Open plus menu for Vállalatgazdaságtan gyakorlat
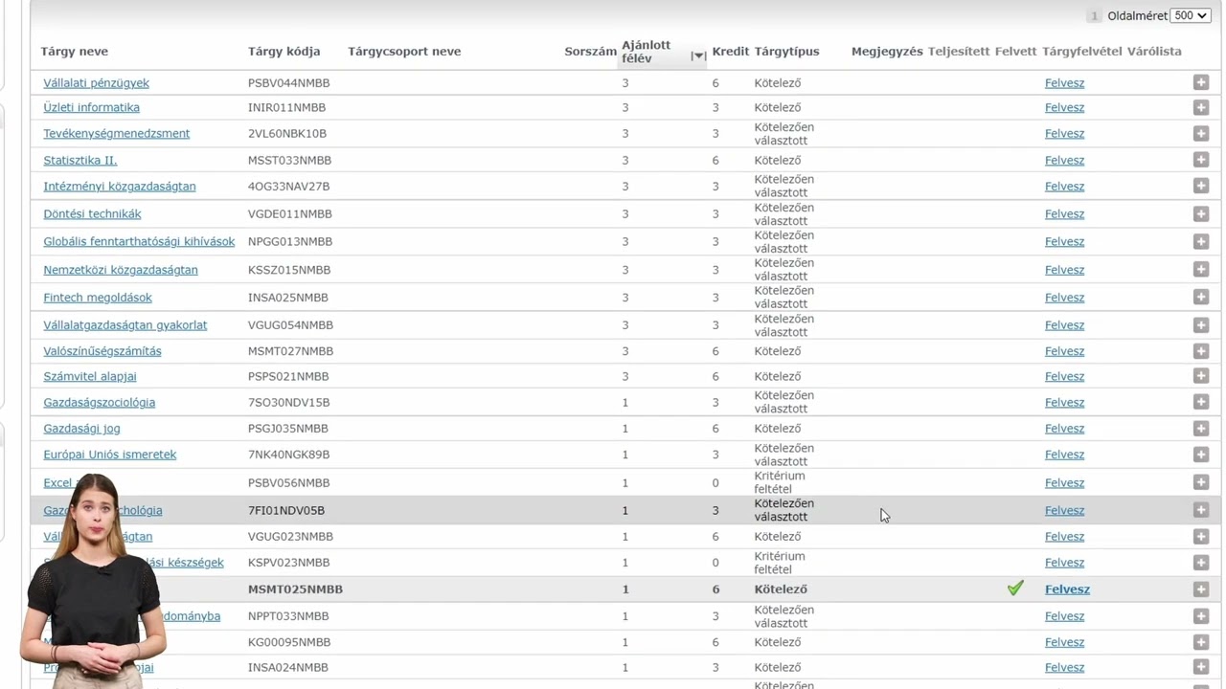Screen dimensions: 1226x689 tap(1201, 324)
